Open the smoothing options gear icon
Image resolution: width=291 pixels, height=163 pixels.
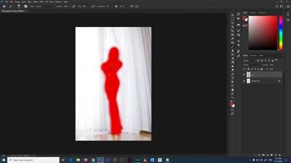pos(116,6)
